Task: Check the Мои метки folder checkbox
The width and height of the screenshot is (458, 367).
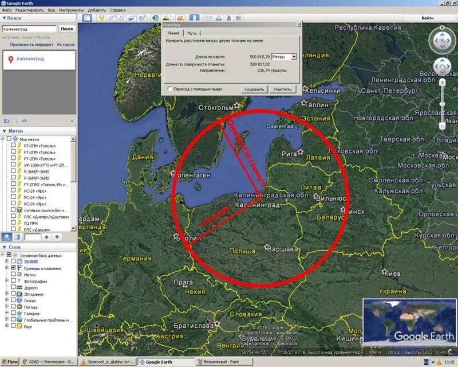Action: (9, 139)
